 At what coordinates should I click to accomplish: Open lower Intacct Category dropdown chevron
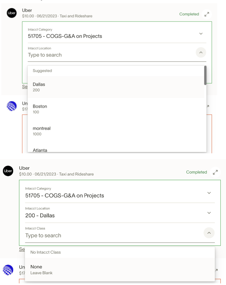(x=209, y=193)
